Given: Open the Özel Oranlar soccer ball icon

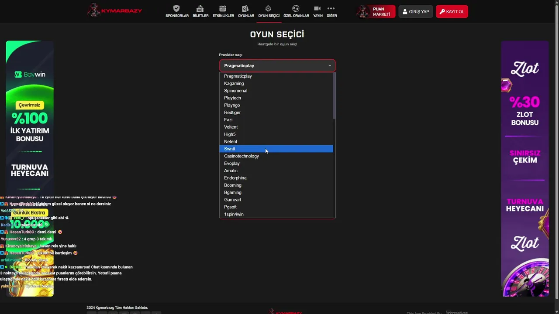Looking at the screenshot, I should pos(296,8).
